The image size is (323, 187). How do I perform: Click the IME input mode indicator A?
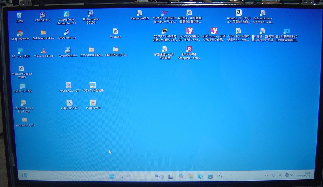click(x=280, y=175)
